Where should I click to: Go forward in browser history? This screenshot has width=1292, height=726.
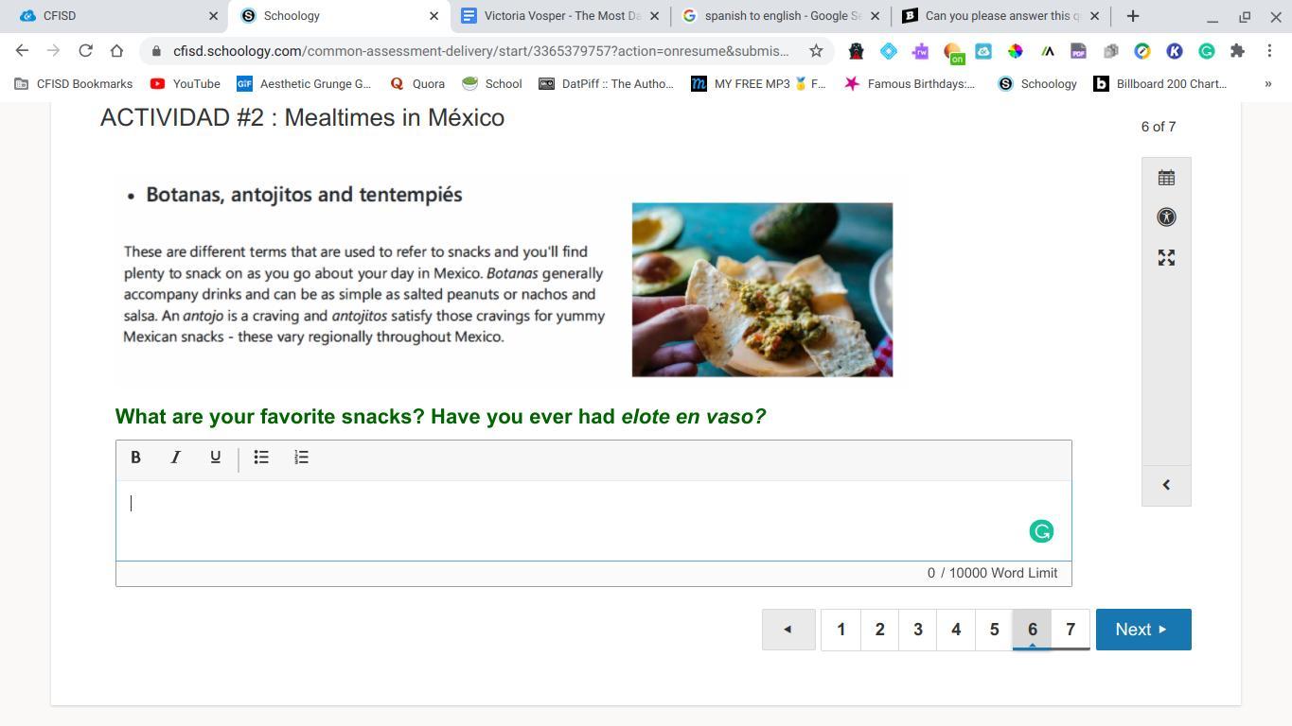point(53,51)
